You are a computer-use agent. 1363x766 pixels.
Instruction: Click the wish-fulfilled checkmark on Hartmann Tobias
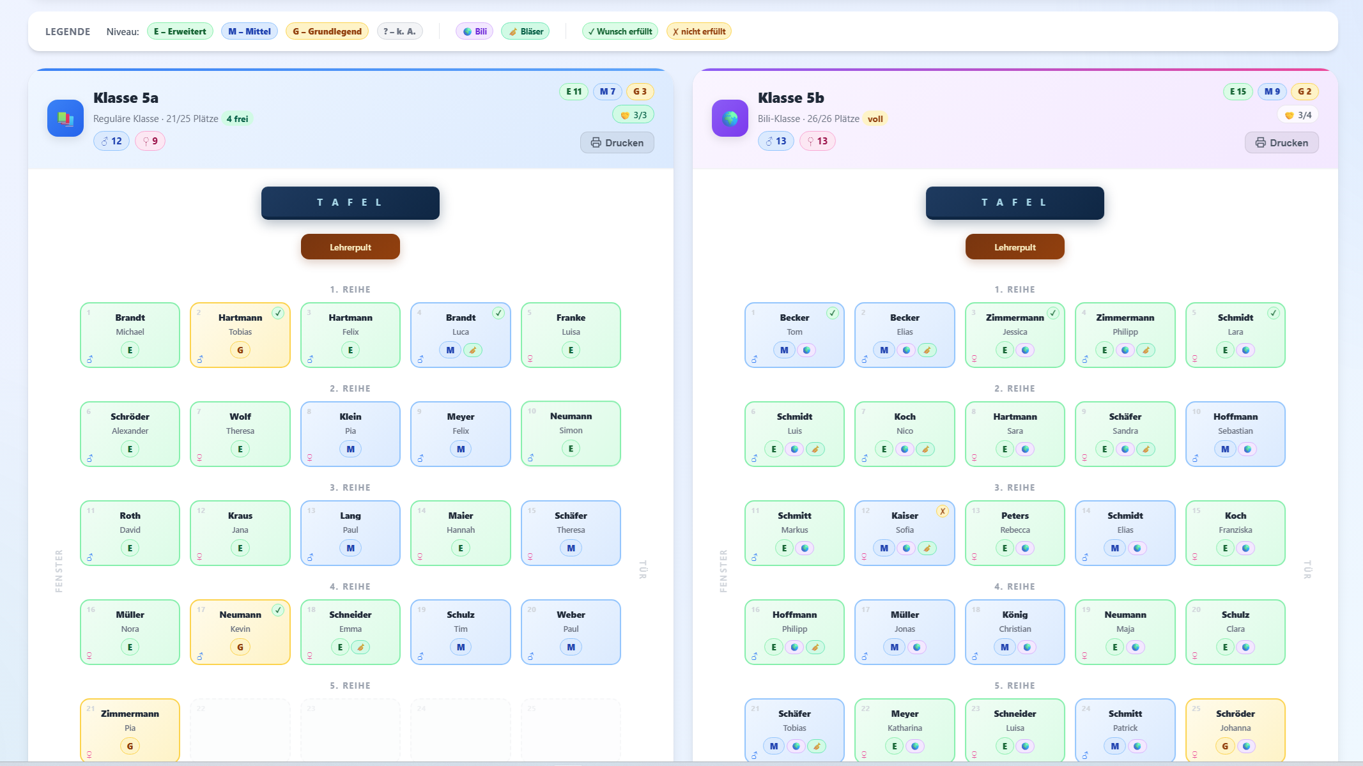(278, 313)
